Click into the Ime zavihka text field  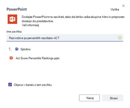tap(65, 38)
